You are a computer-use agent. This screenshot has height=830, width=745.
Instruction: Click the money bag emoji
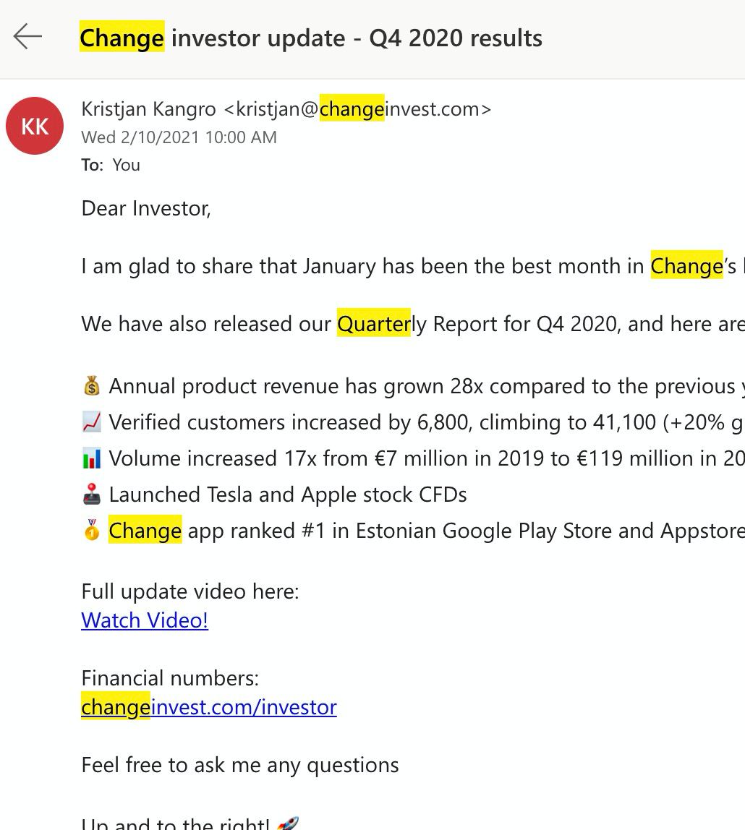[92, 386]
